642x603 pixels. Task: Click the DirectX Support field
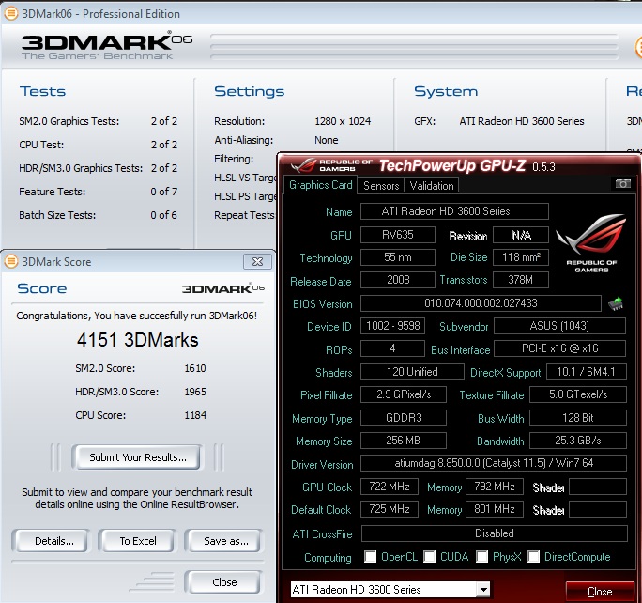587,372
